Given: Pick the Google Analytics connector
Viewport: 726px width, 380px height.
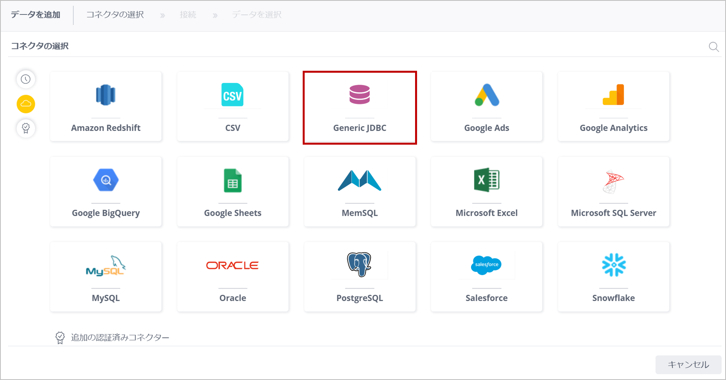Looking at the screenshot, I should (614, 106).
